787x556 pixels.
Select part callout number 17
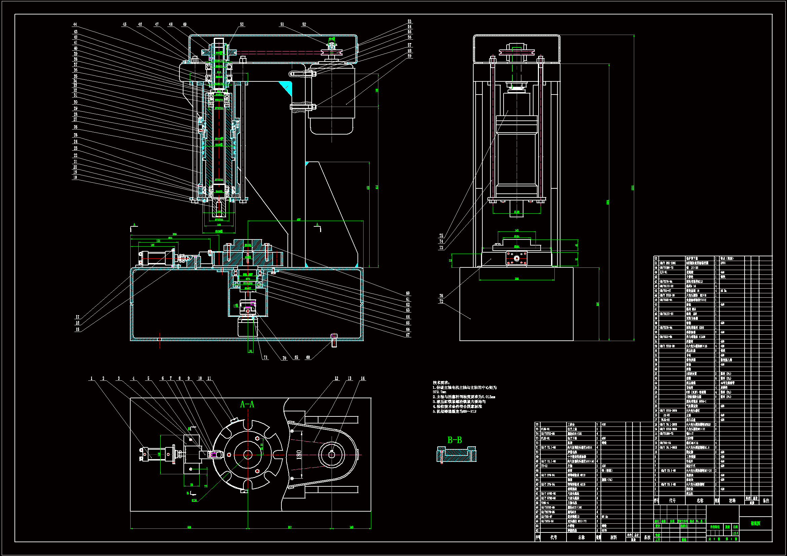(x=77, y=317)
